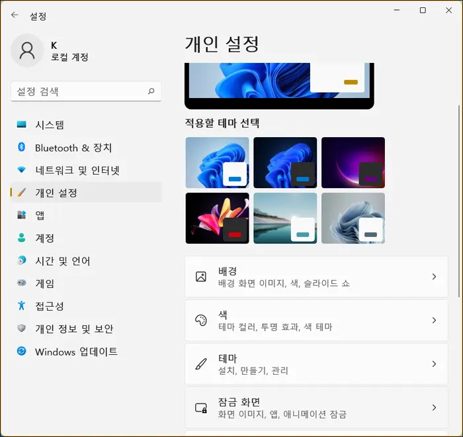Click the network Wi-Fi icon
Image resolution: width=463 pixels, height=437 pixels.
pyautogui.click(x=21, y=170)
